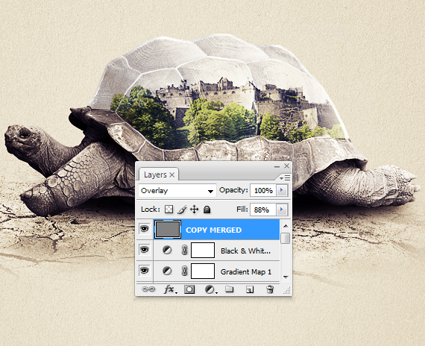Select the Black & White layer mask
Viewport: 425px width, 346px height.
click(x=203, y=250)
